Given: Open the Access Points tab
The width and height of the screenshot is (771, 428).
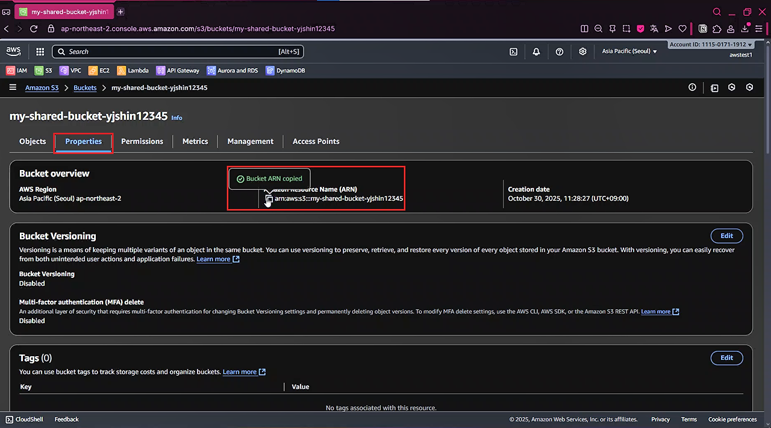Looking at the screenshot, I should point(316,141).
